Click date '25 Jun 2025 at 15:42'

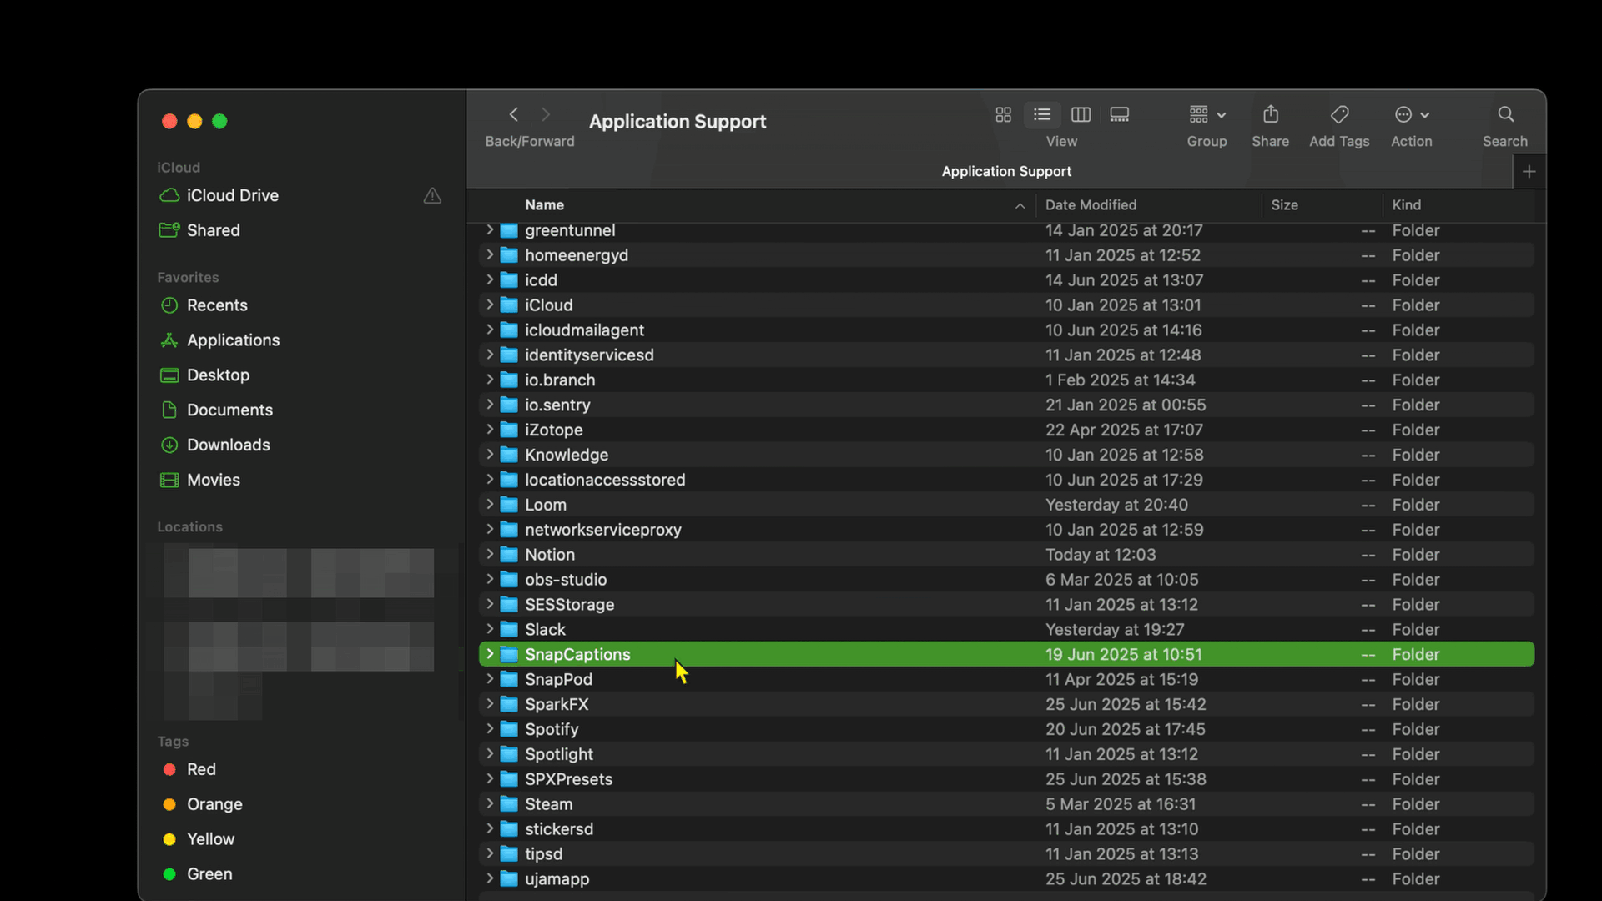click(x=1126, y=705)
